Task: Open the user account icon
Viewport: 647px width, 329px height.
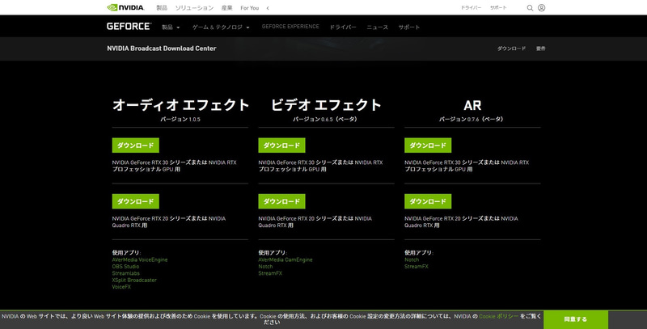Action: 541,8
